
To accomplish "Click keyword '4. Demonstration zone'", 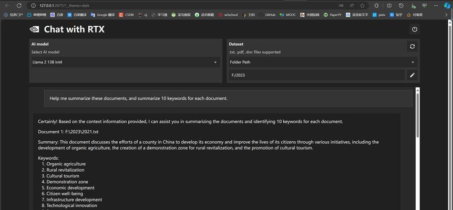I will pyautogui.click(x=65, y=182).
